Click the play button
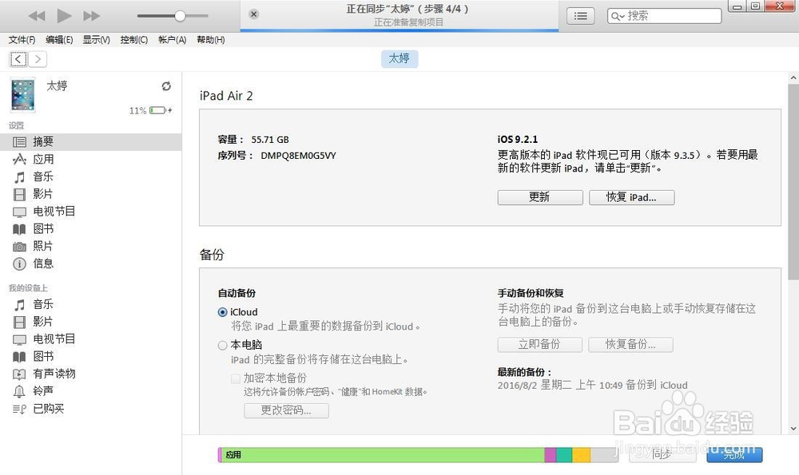This screenshot has width=799, height=475. [64, 16]
